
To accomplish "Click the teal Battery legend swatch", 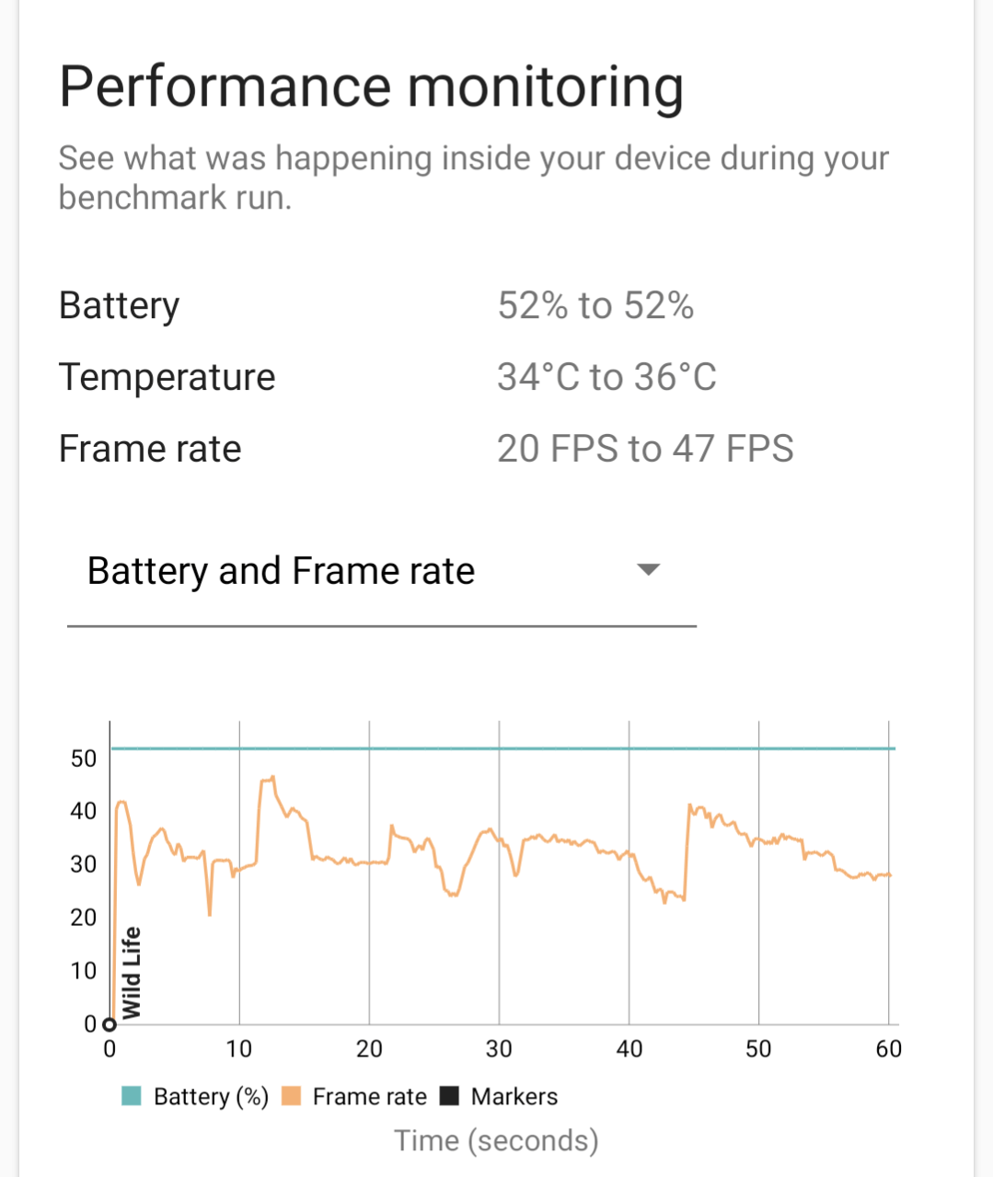I will (129, 1096).
